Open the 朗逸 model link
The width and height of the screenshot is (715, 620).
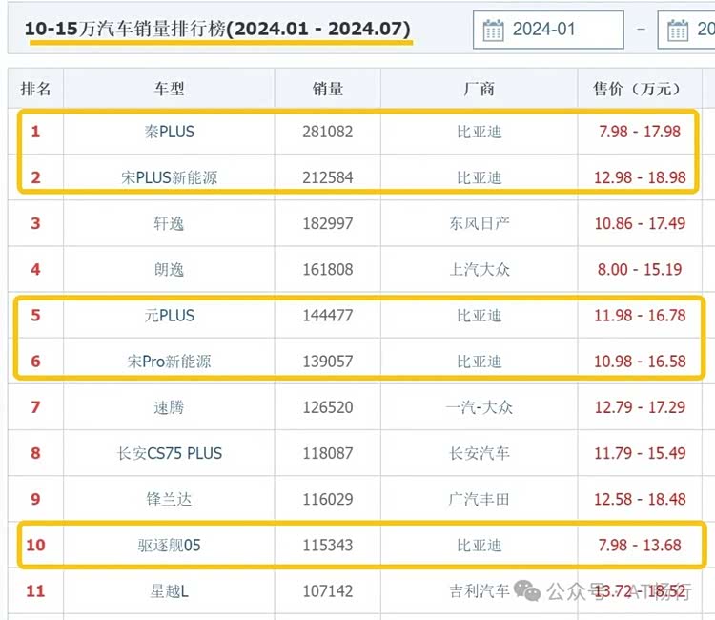tap(169, 269)
